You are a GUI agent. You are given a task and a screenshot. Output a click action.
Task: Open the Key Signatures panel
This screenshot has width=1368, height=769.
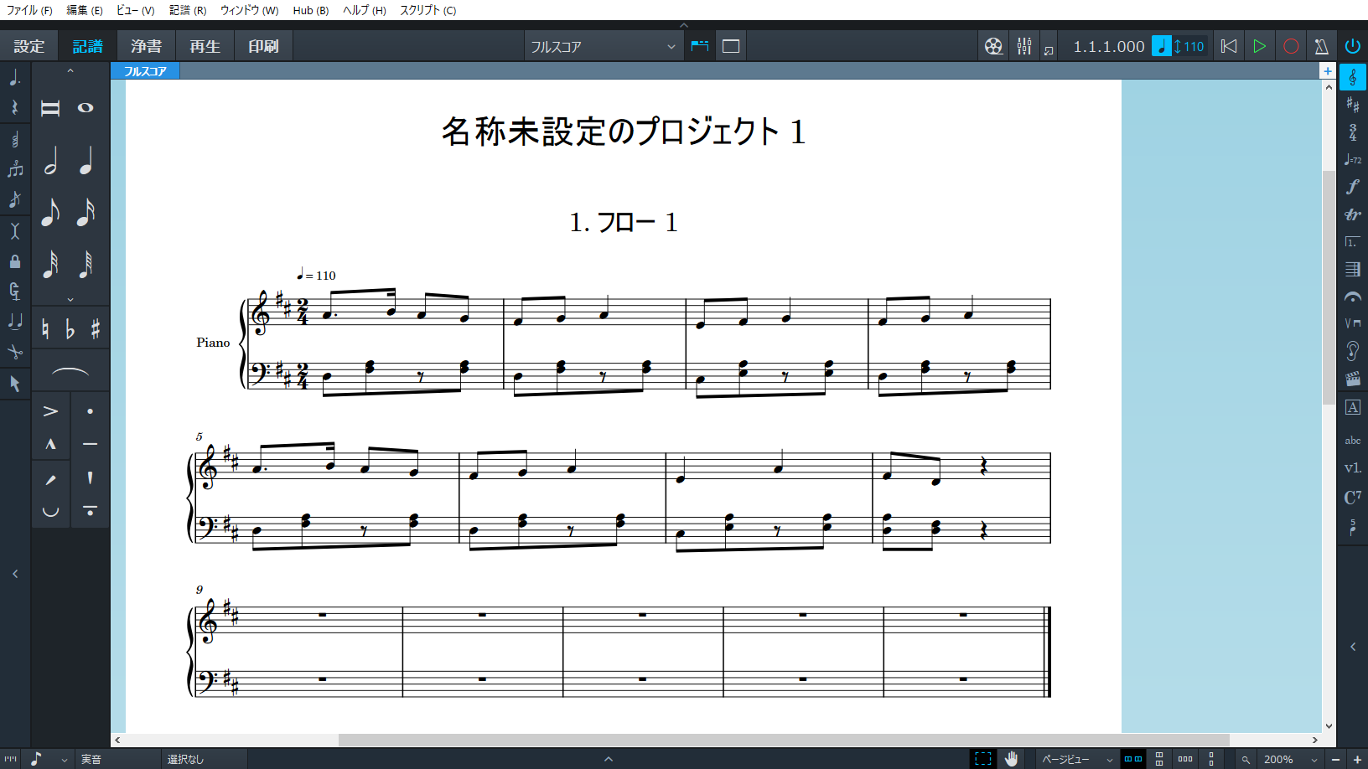click(1352, 105)
